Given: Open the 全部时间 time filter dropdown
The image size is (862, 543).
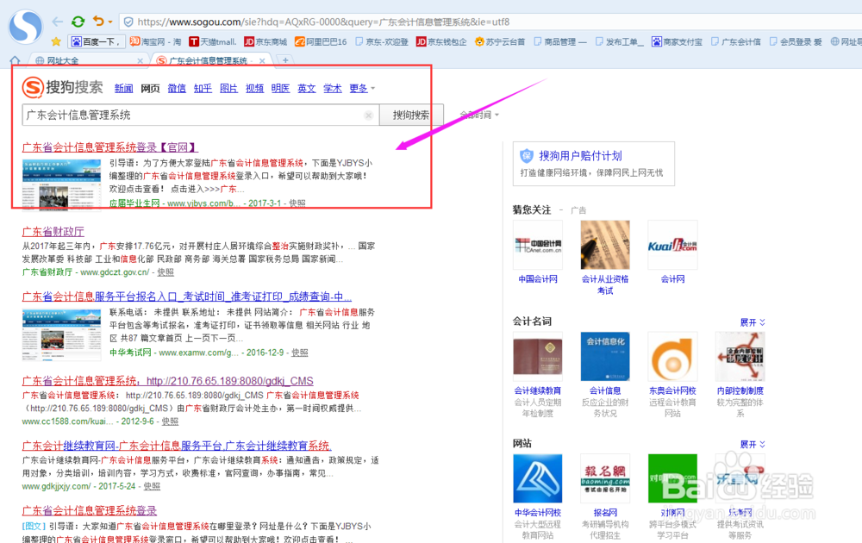Looking at the screenshot, I should tap(479, 115).
